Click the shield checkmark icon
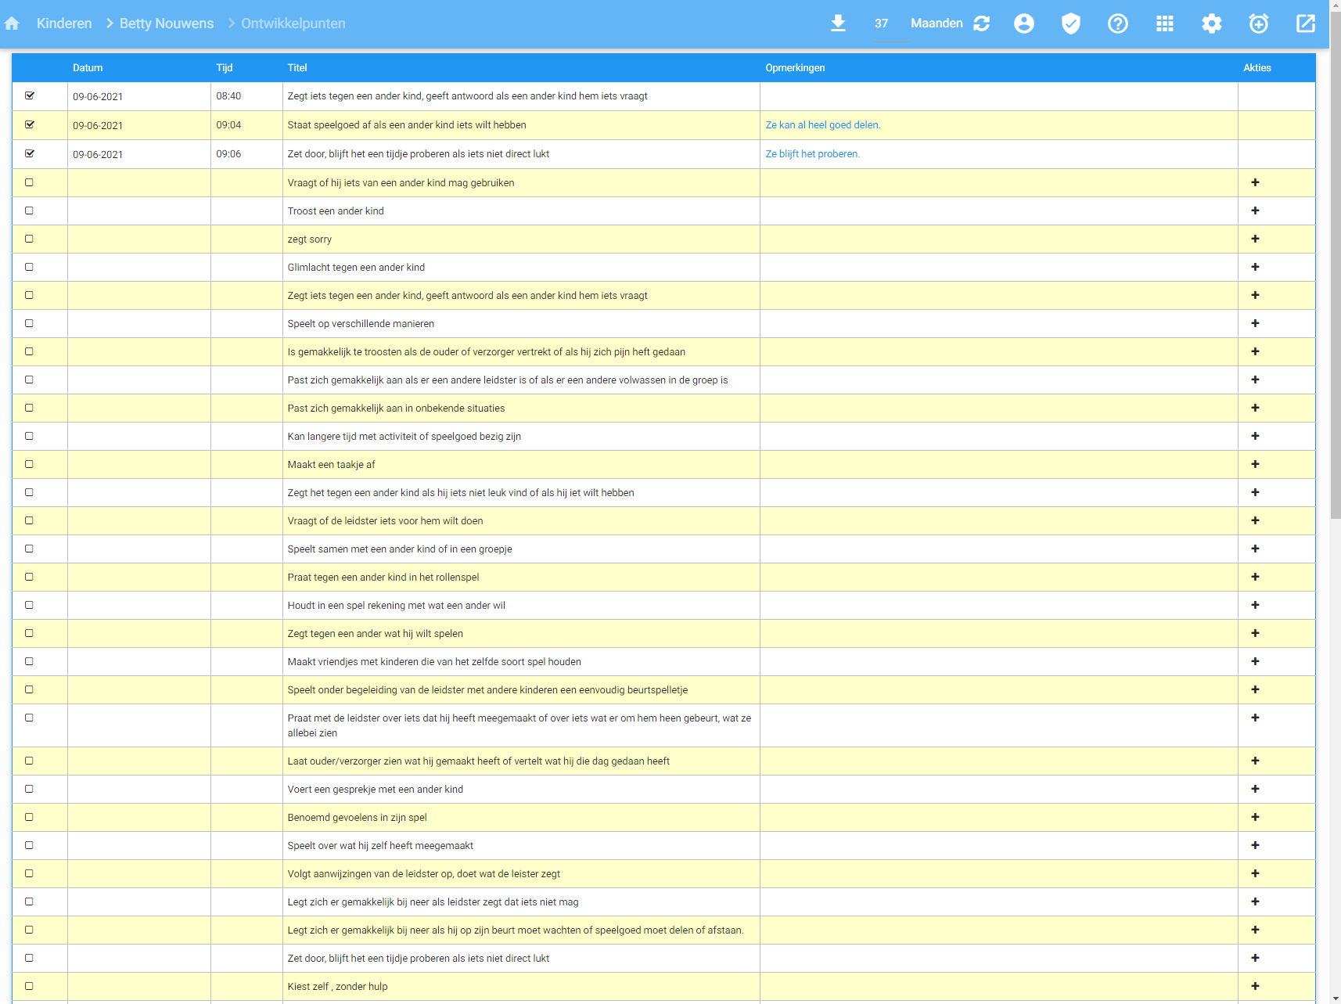This screenshot has height=1004, width=1341. click(1070, 23)
